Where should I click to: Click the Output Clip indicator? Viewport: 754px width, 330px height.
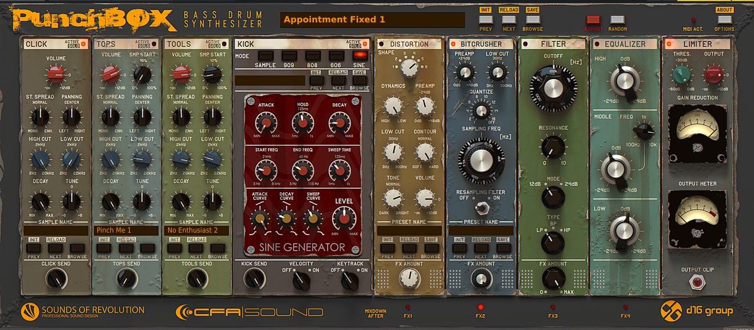(x=698, y=282)
